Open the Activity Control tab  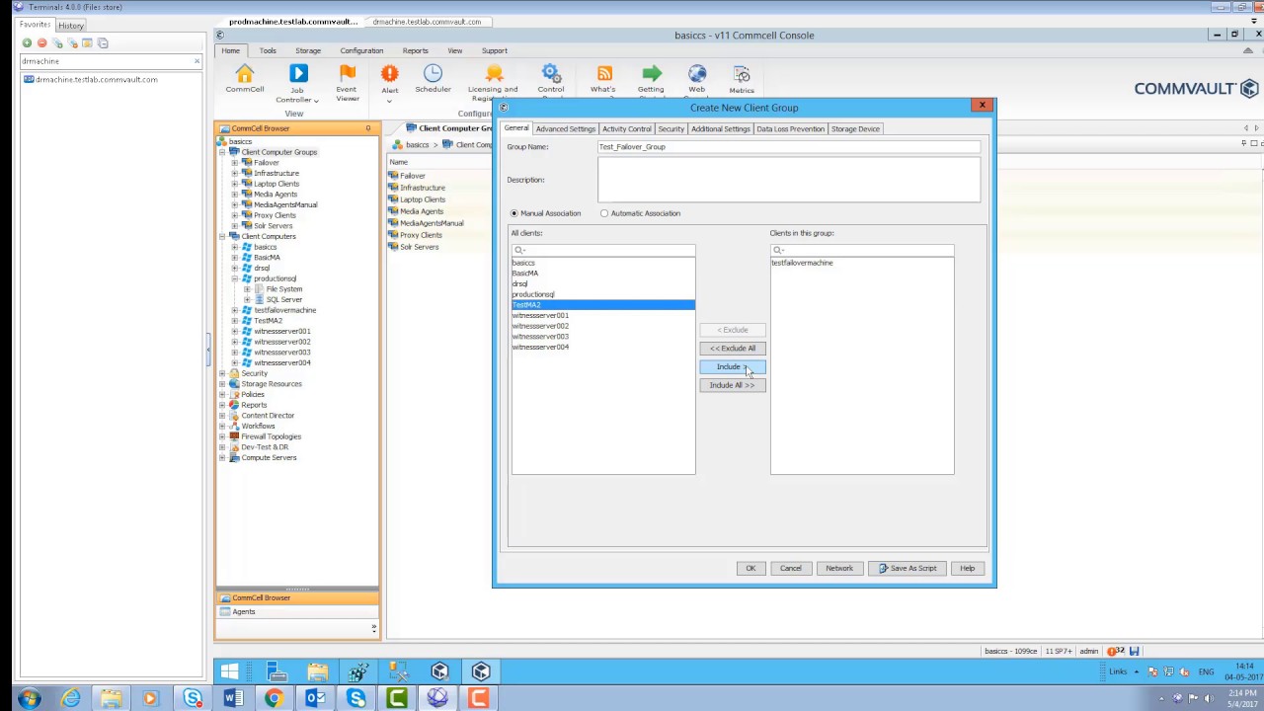coord(627,128)
